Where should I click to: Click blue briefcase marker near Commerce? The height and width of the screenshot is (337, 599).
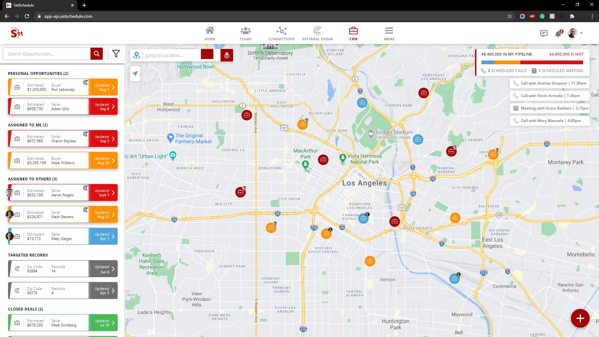pos(455,279)
